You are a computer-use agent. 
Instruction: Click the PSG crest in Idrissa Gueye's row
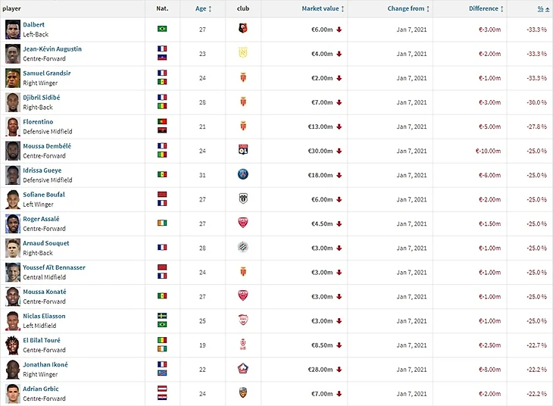coord(243,174)
